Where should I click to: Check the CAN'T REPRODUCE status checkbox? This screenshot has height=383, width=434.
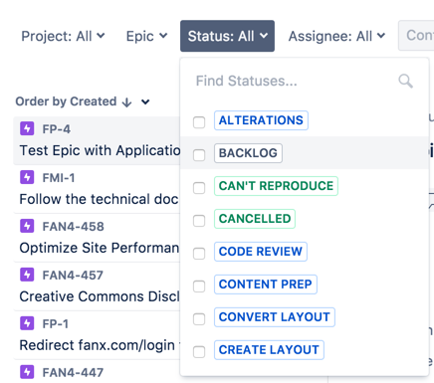[199, 188]
